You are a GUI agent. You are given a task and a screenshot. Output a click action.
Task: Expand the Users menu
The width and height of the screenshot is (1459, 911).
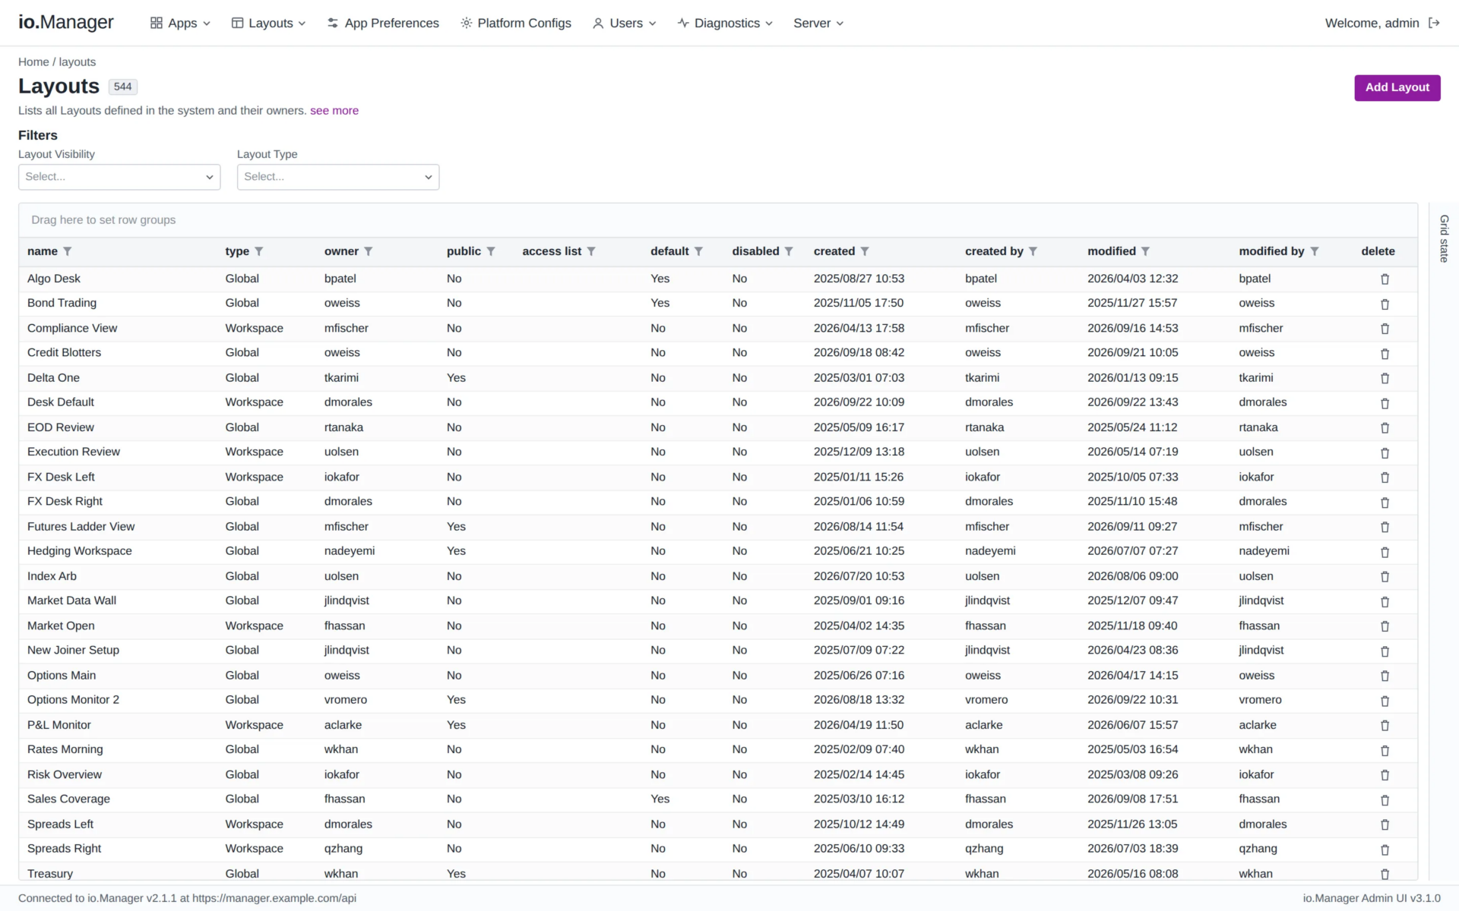click(x=624, y=23)
